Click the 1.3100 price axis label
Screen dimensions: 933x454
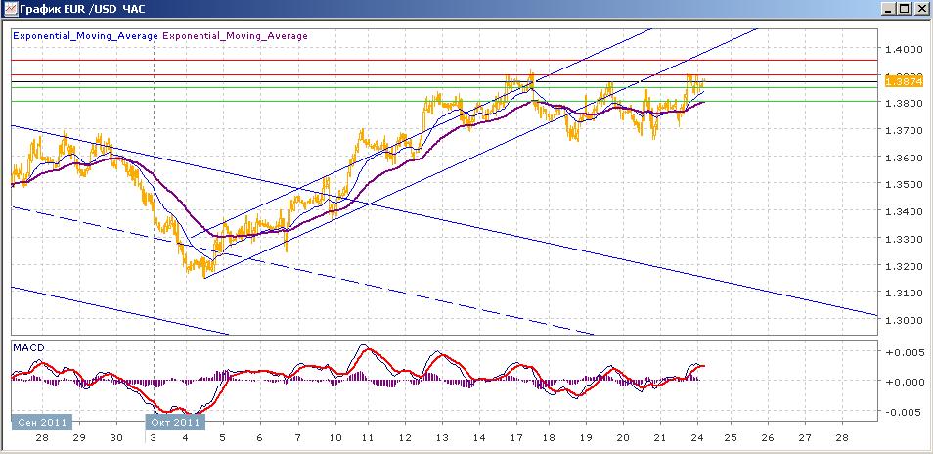904,294
